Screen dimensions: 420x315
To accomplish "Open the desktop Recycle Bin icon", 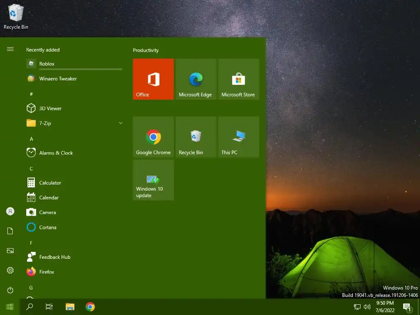I will tap(16, 16).
